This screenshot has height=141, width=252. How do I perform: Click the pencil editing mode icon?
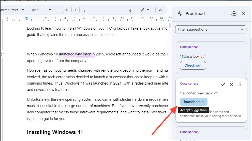(x=142, y=10)
